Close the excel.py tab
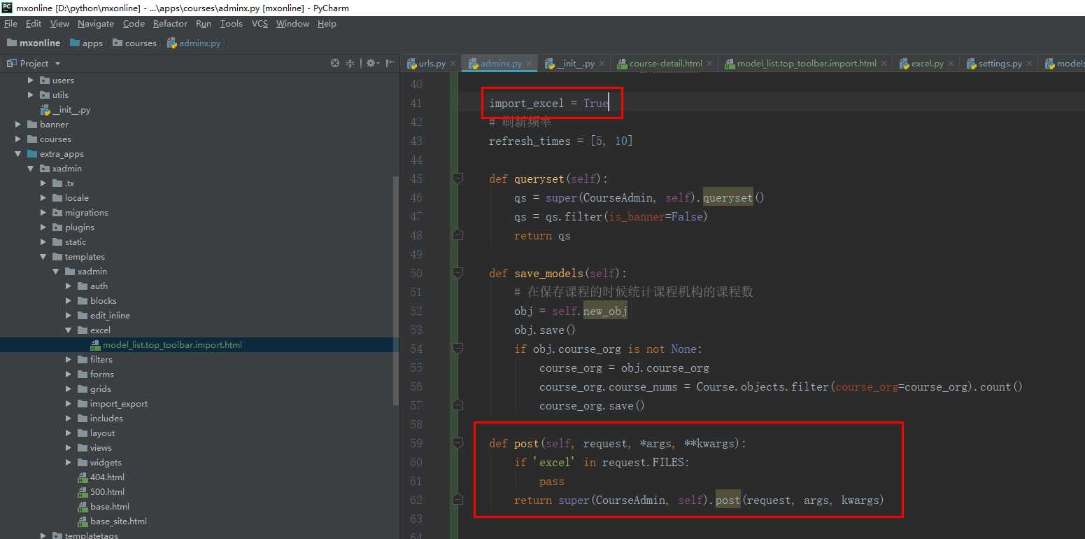The height and width of the screenshot is (539, 1085). point(951,64)
